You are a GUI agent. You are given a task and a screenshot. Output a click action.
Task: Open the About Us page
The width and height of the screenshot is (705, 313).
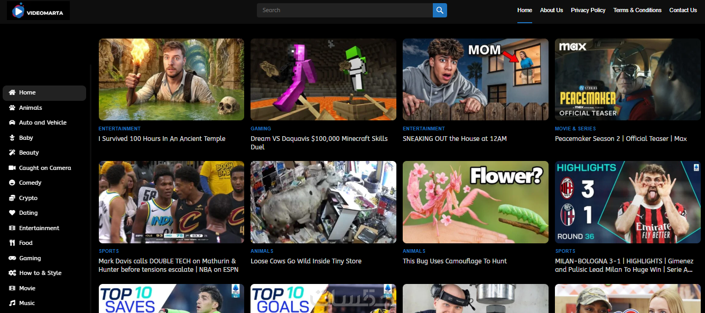pyautogui.click(x=551, y=10)
